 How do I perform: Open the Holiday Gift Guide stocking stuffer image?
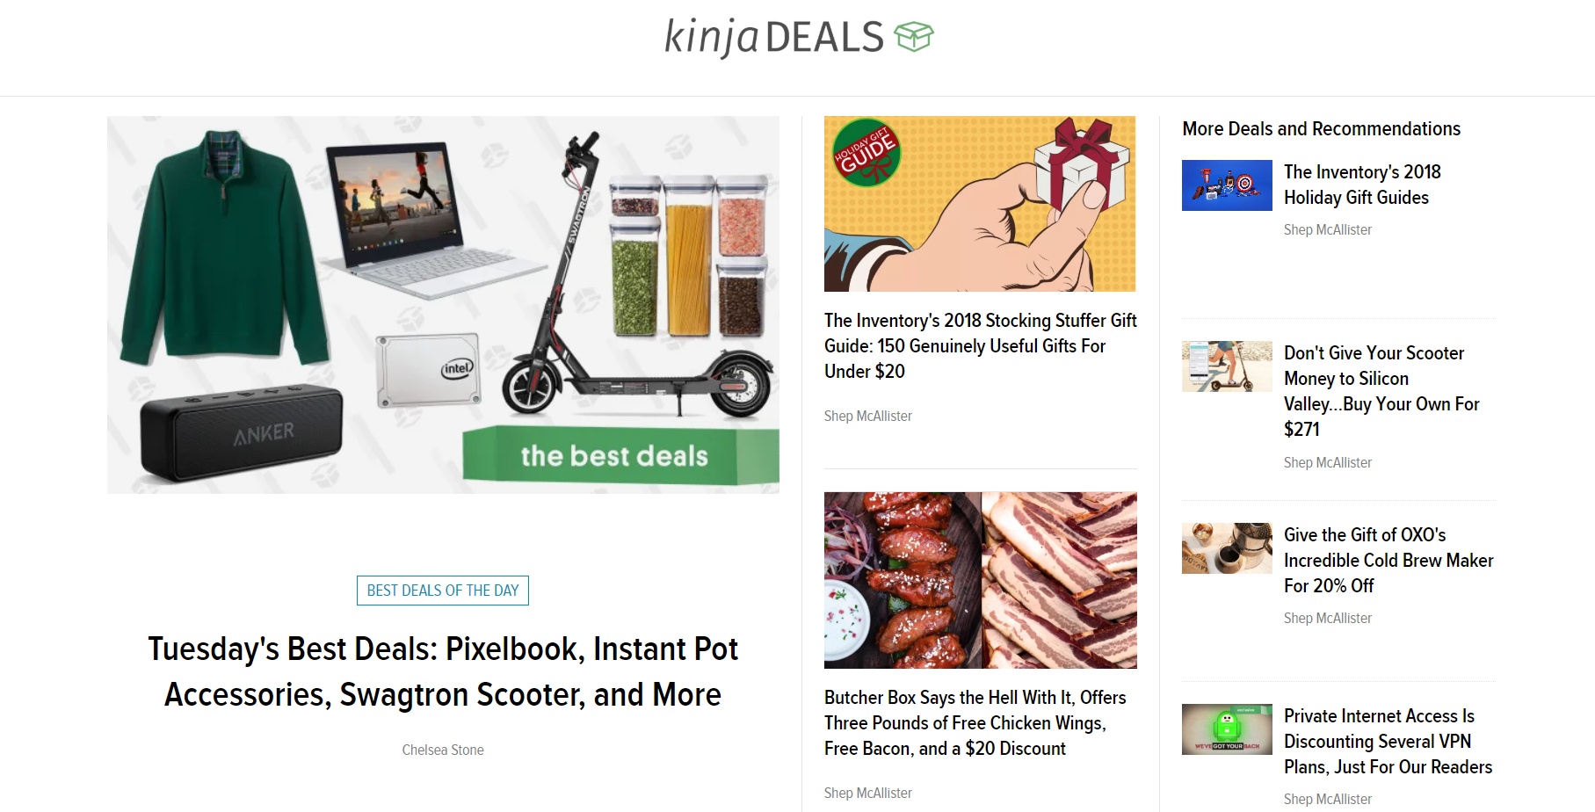(981, 204)
